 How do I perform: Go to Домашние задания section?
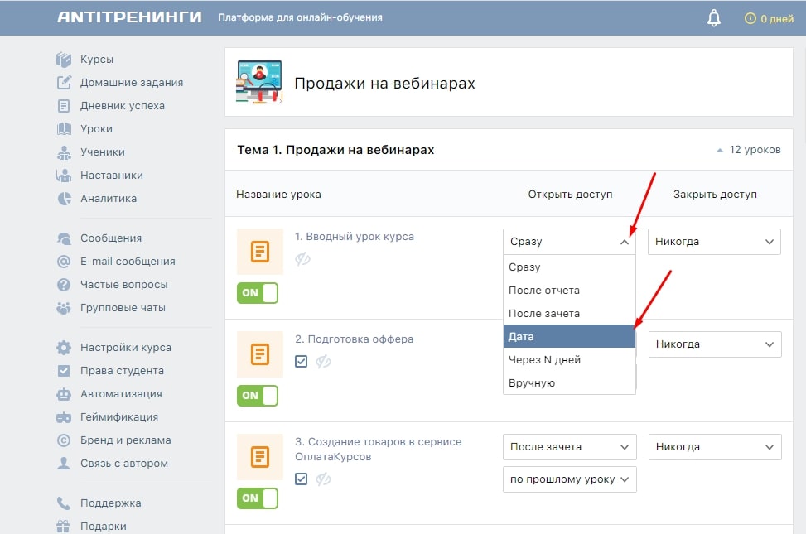[132, 82]
